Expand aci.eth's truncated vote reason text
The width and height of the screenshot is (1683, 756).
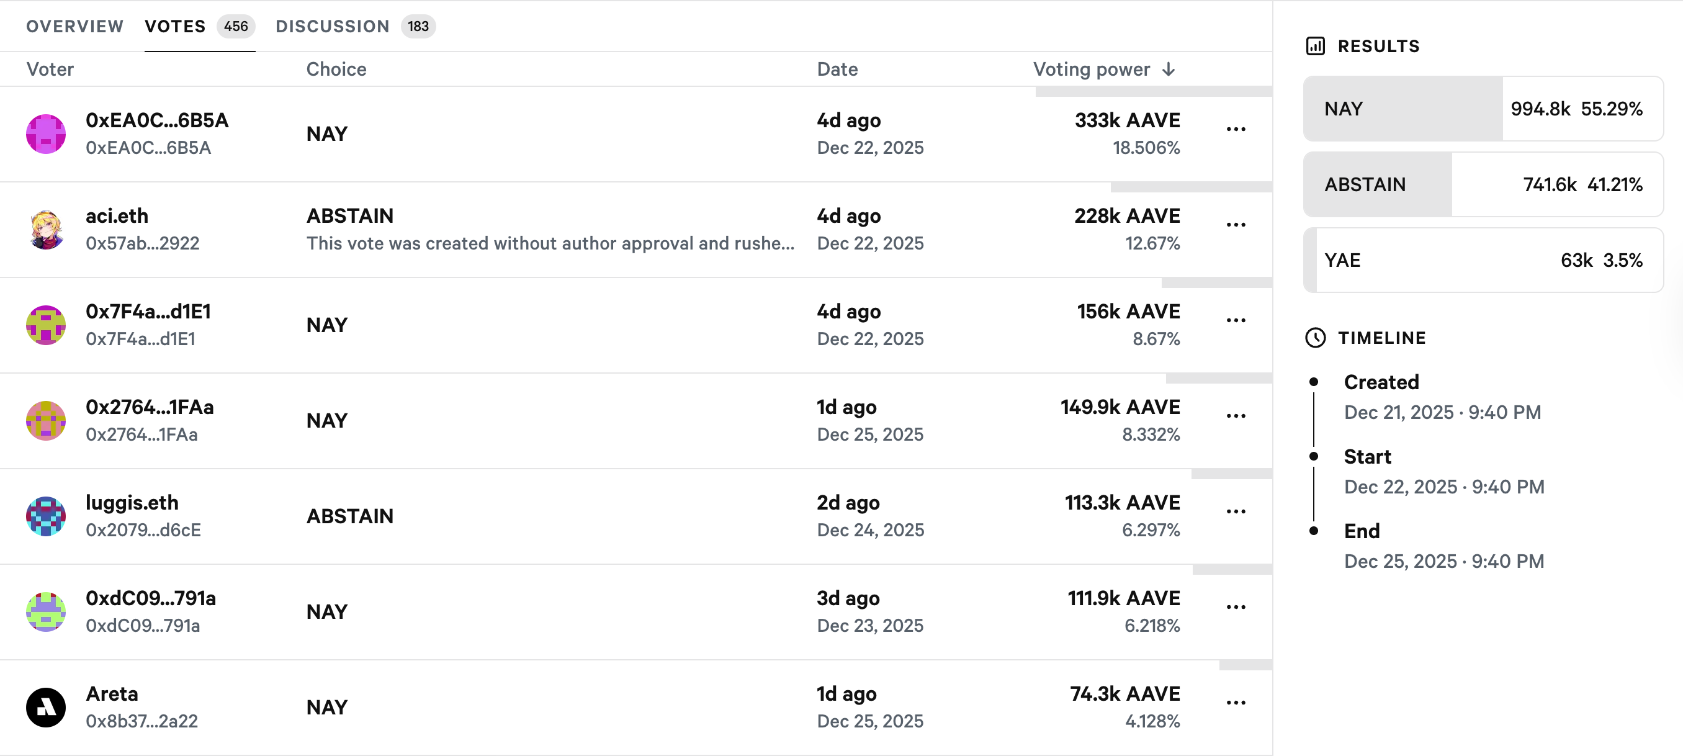(x=551, y=243)
